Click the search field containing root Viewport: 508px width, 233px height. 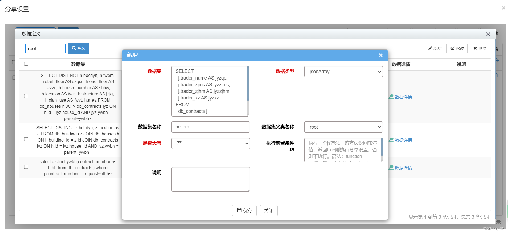(46, 48)
